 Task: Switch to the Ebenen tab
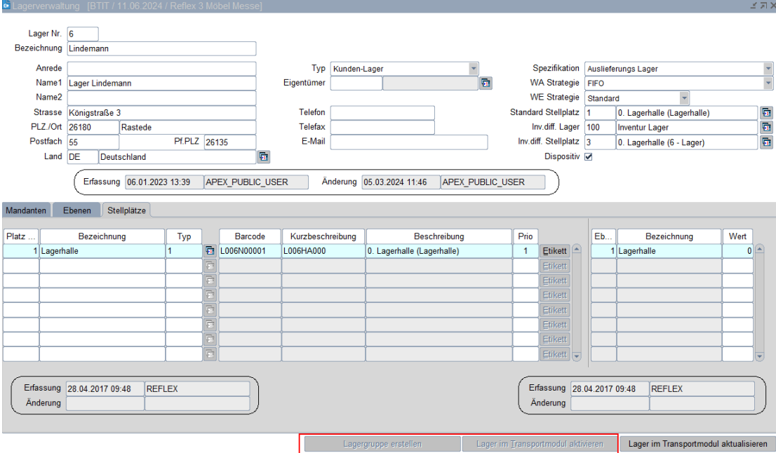pyautogui.click(x=76, y=210)
